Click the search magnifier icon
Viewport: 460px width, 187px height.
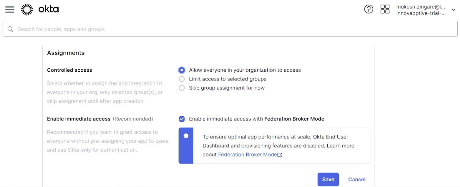click(11, 29)
